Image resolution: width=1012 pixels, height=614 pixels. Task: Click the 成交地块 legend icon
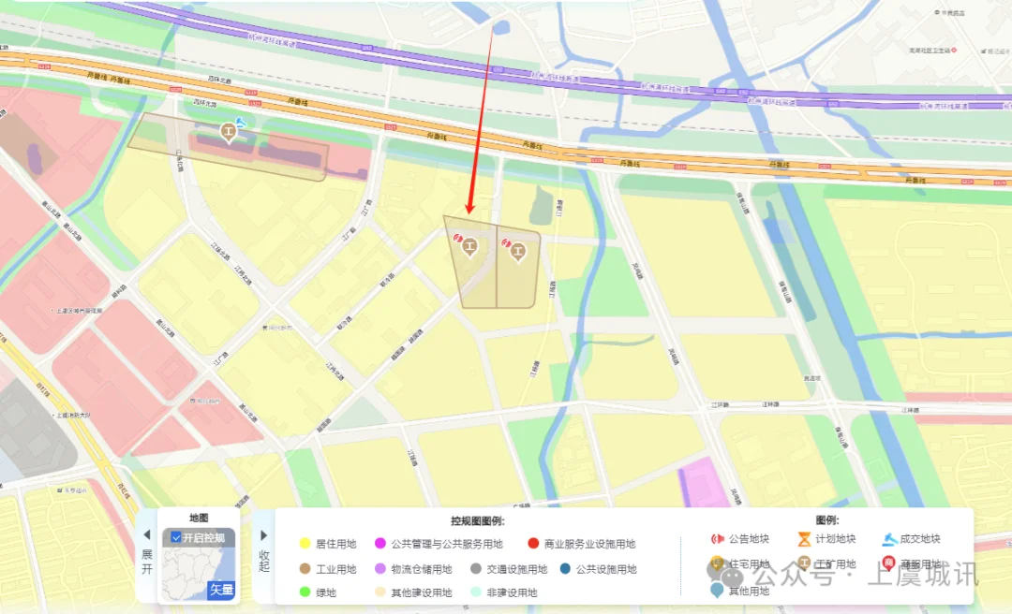pos(890,538)
